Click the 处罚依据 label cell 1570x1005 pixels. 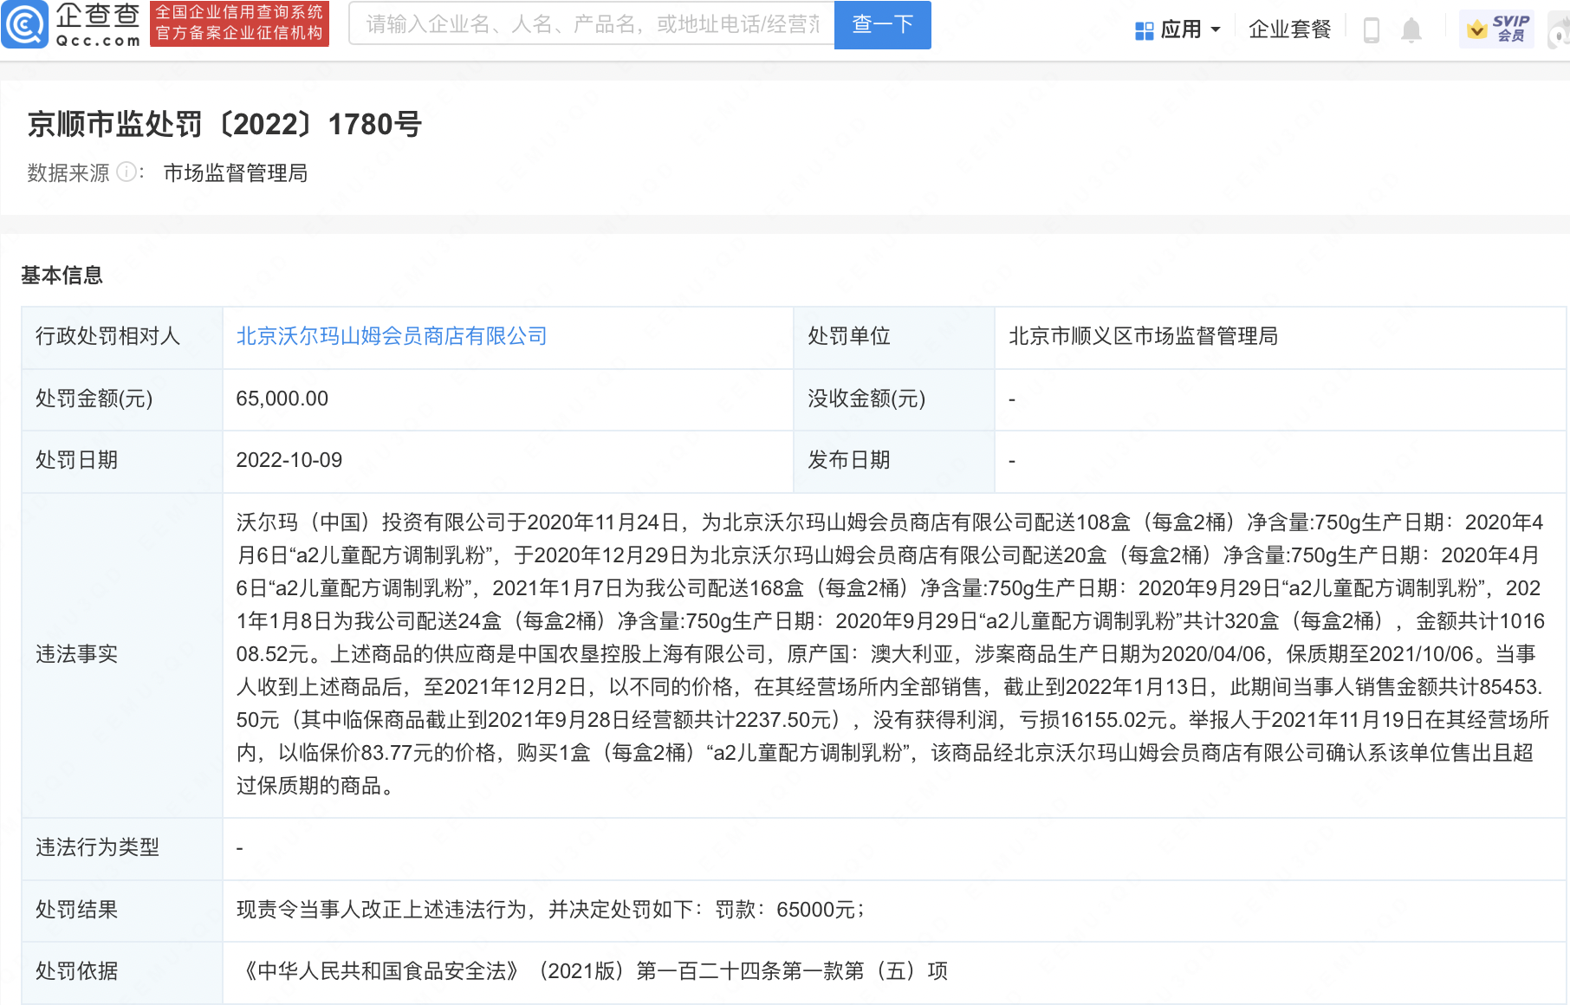click(122, 972)
